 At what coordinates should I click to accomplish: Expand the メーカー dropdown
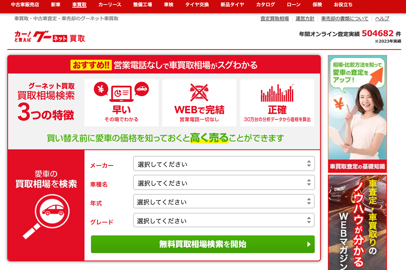(x=224, y=164)
